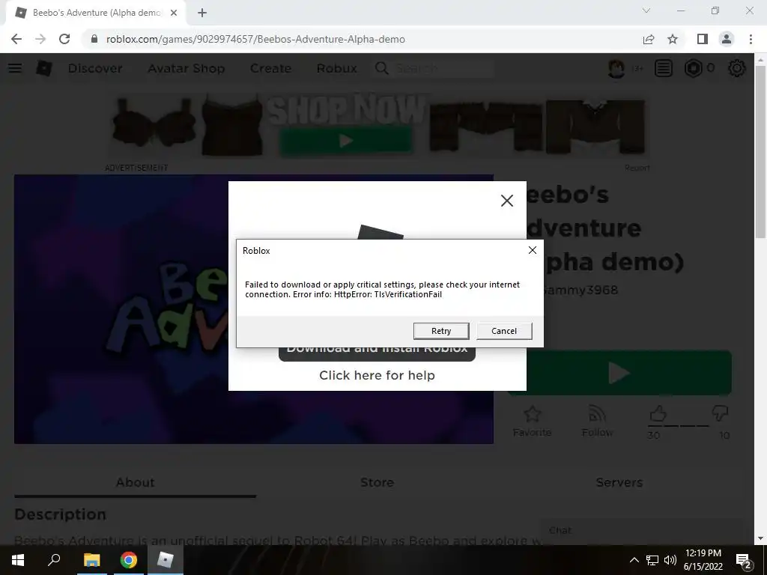Like the game with thumbs up

point(658,413)
